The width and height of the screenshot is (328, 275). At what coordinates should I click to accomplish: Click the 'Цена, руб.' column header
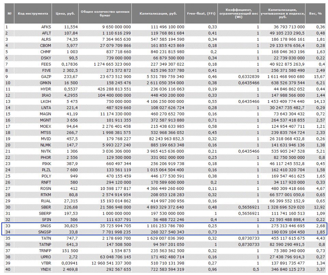click(x=65, y=13)
